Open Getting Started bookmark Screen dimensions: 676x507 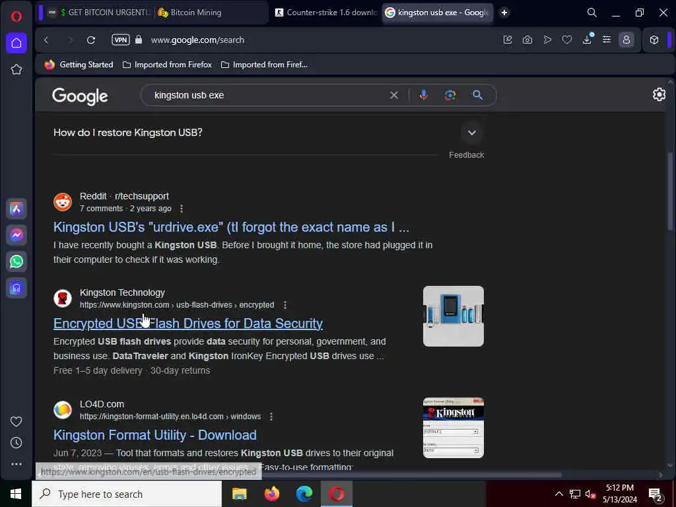[x=79, y=65]
